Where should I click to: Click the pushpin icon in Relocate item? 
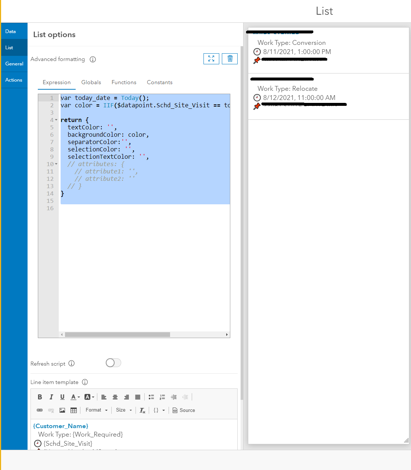click(x=257, y=106)
